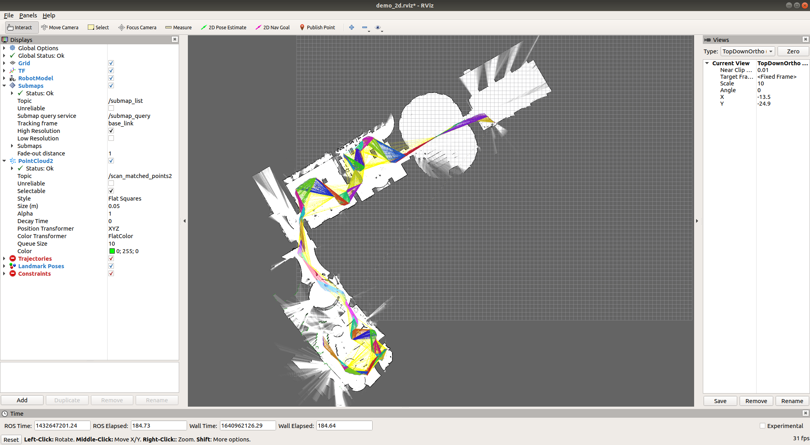Activate Focus Camera
810x445 pixels.
tap(137, 27)
